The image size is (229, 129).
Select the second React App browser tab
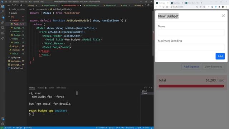click(x=177, y=3)
